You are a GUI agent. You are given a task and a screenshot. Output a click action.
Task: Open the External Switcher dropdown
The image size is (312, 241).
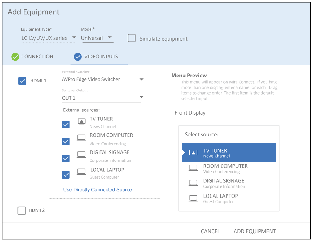click(101, 79)
